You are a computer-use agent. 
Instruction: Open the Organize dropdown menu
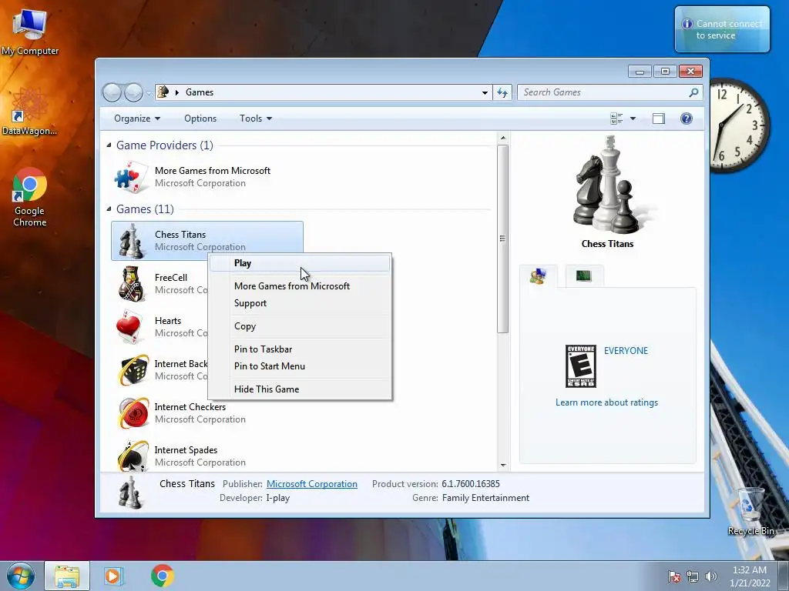tap(137, 119)
